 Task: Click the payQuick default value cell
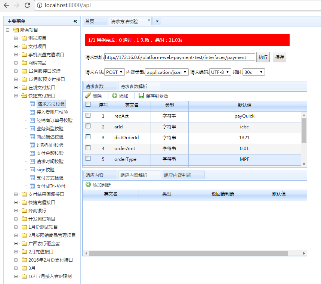pos(244,116)
